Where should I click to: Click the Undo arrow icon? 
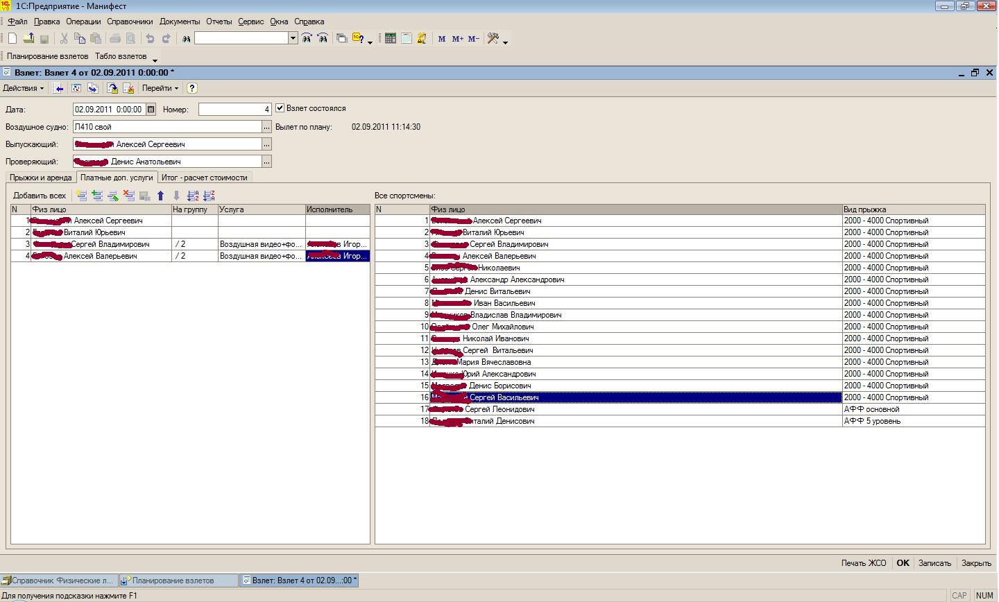click(x=149, y=39)
